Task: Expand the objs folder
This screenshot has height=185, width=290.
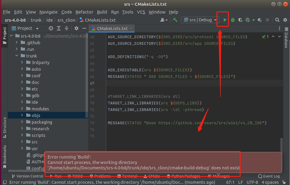Action: click(x=22, y=115)
